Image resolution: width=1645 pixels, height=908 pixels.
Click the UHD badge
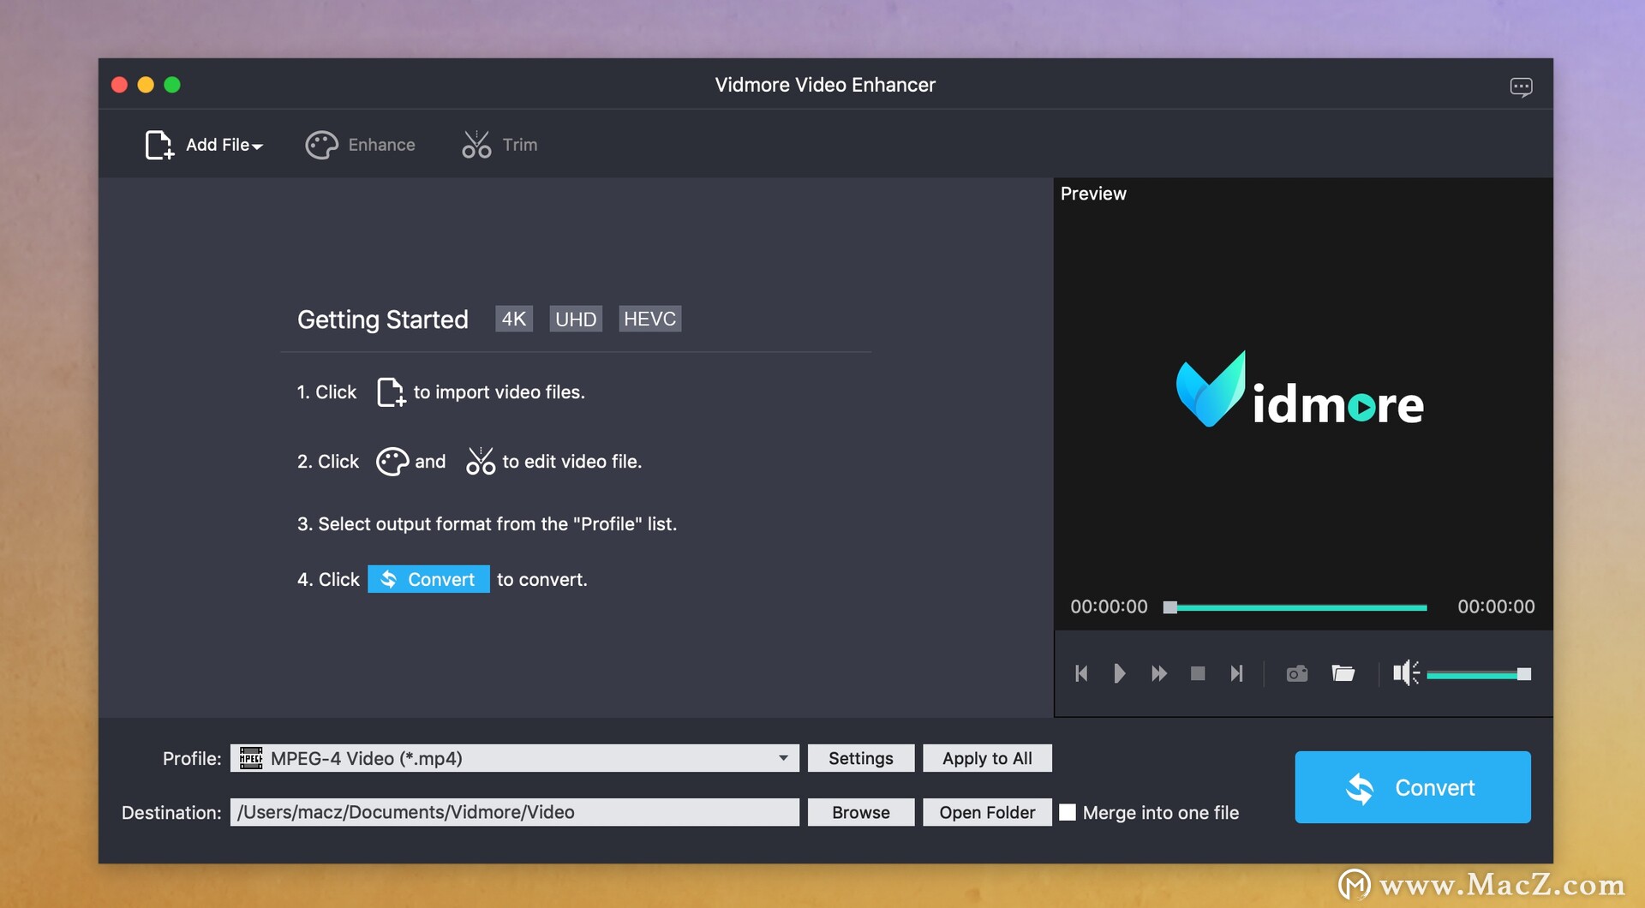pyautogui.click(x=576, y=319)
